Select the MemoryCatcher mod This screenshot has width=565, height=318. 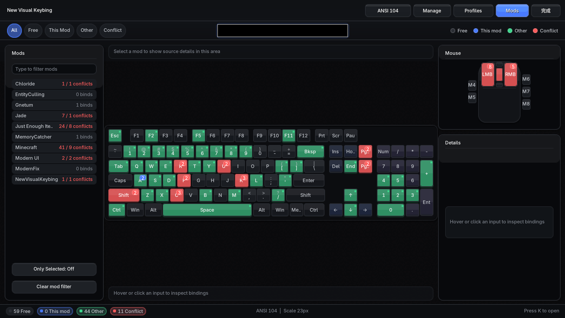54,137
